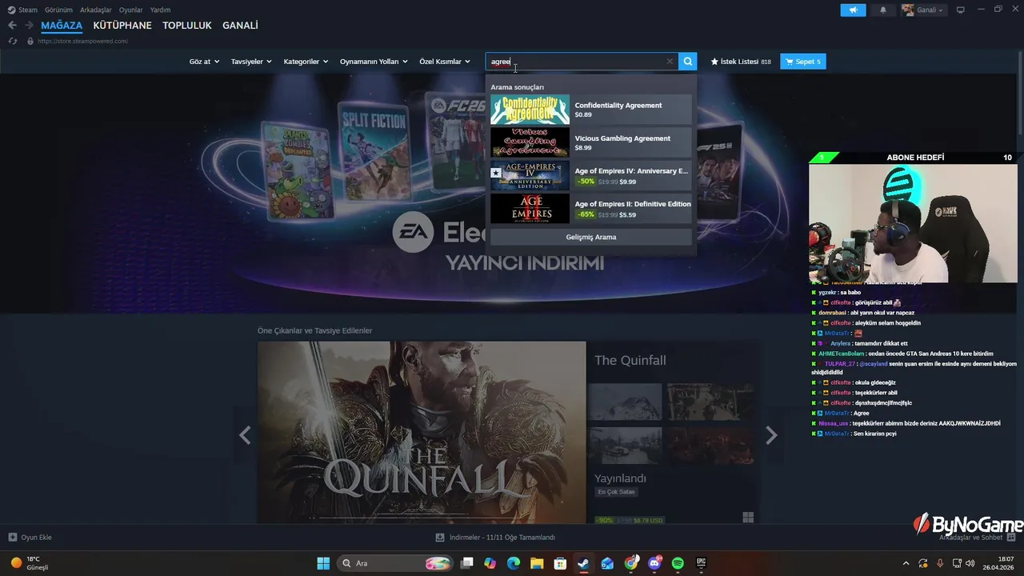Screen dimensions: 1024x576
Task: Click the En Çok Satan tag
Action: (616, 492)
